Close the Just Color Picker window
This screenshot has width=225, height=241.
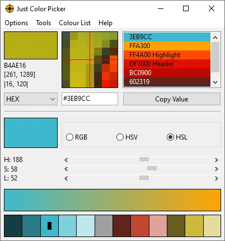click(x=212, y=8)
